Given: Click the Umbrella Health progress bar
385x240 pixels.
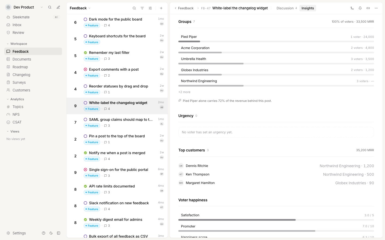Looking at the screenshot, I should coord(276,63).
